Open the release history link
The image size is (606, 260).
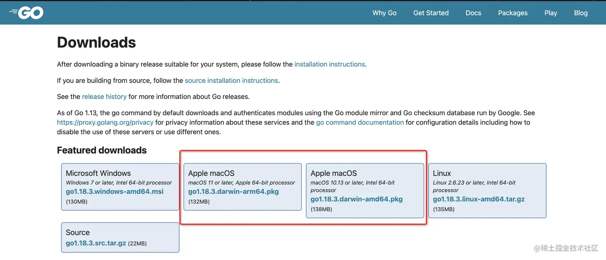pyautogui.click(x=104, y=97)
